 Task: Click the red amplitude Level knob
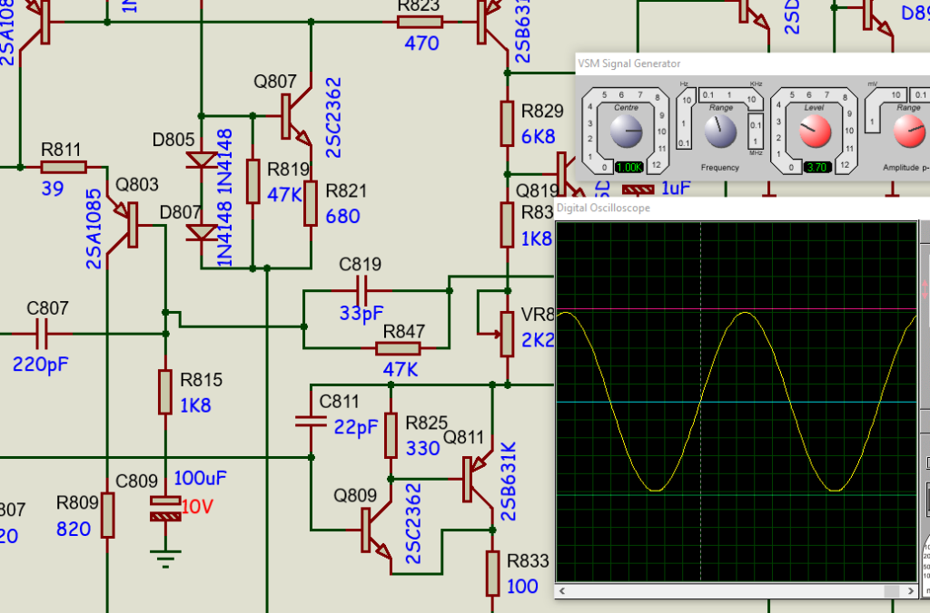815,133
